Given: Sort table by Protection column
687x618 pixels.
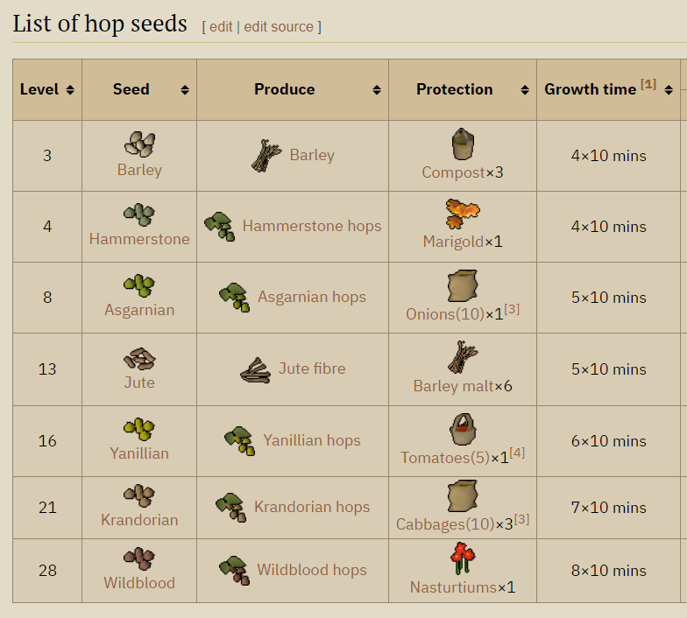Looking at the screenshot, I should [525, 90].
